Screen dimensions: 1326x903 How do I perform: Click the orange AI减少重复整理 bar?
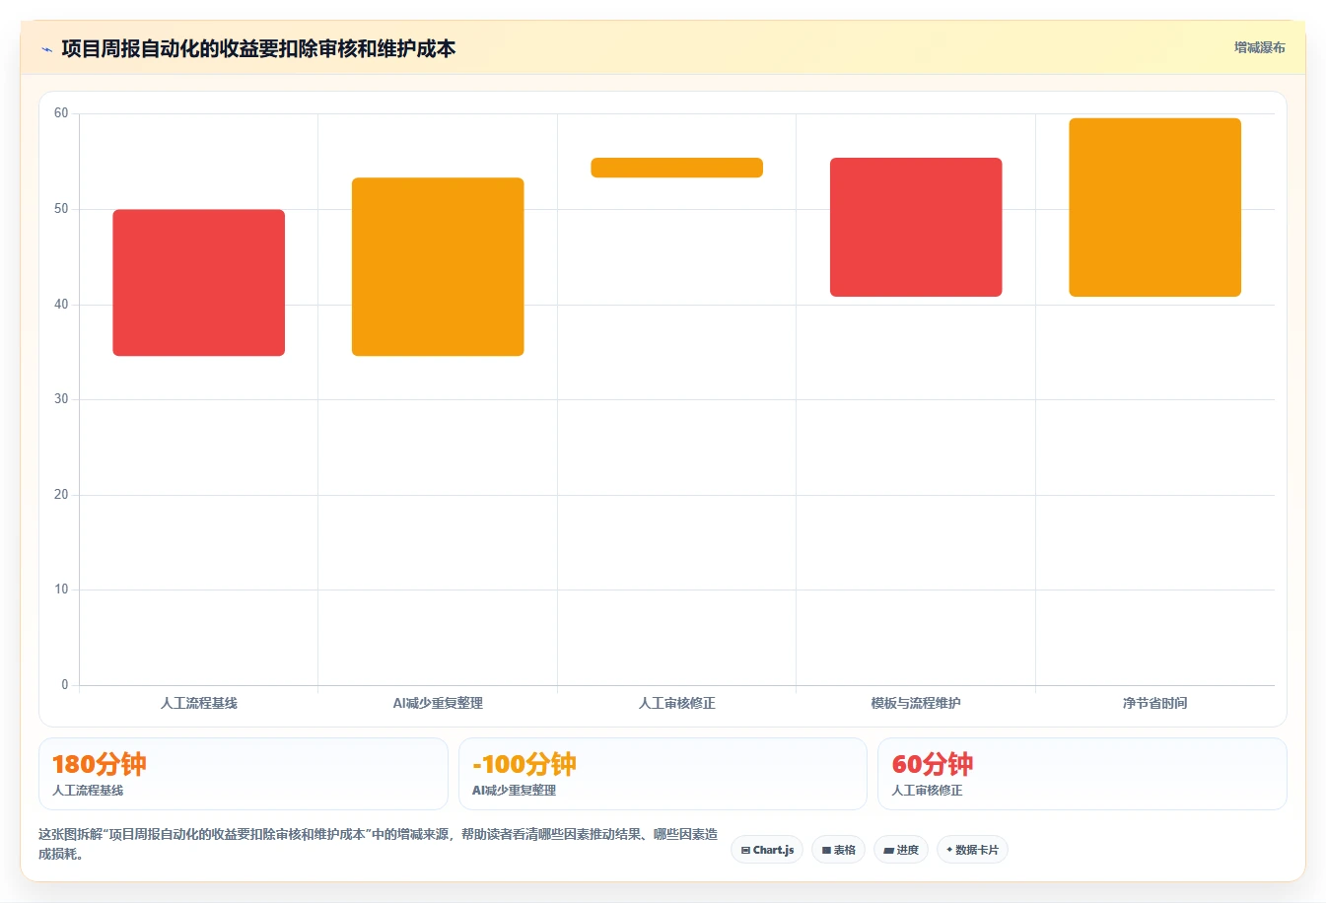438,266
